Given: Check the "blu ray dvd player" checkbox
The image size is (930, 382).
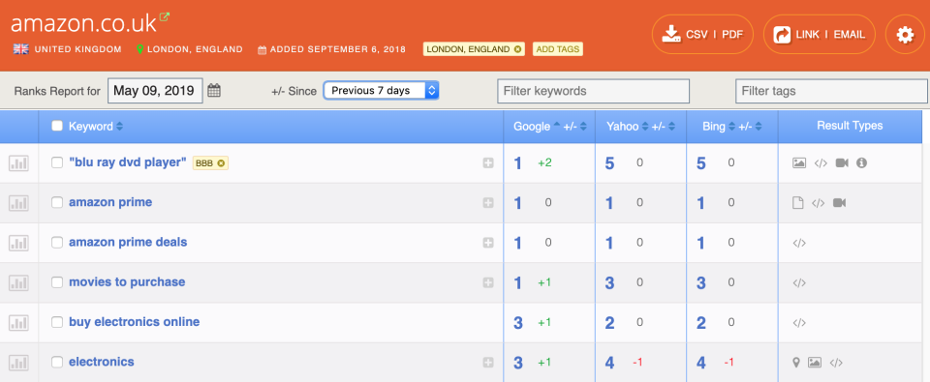Looking at the screenshot, I should [57, 162].
